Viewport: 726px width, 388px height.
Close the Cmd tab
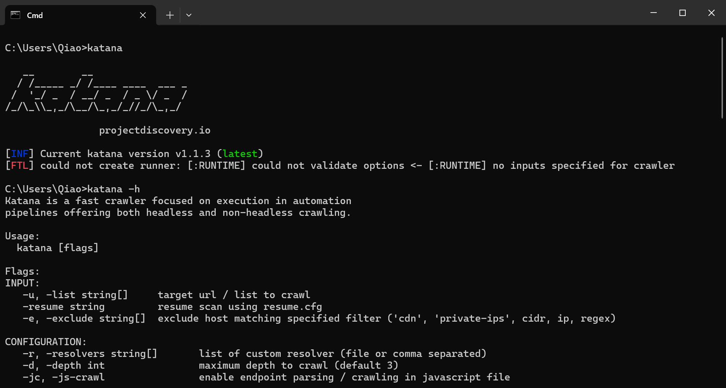143,15
